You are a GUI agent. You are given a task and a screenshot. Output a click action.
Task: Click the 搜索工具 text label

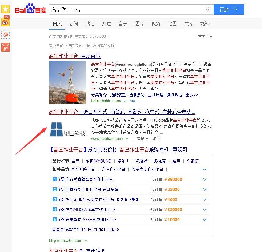pyautogui.click(x=205, y=36)
